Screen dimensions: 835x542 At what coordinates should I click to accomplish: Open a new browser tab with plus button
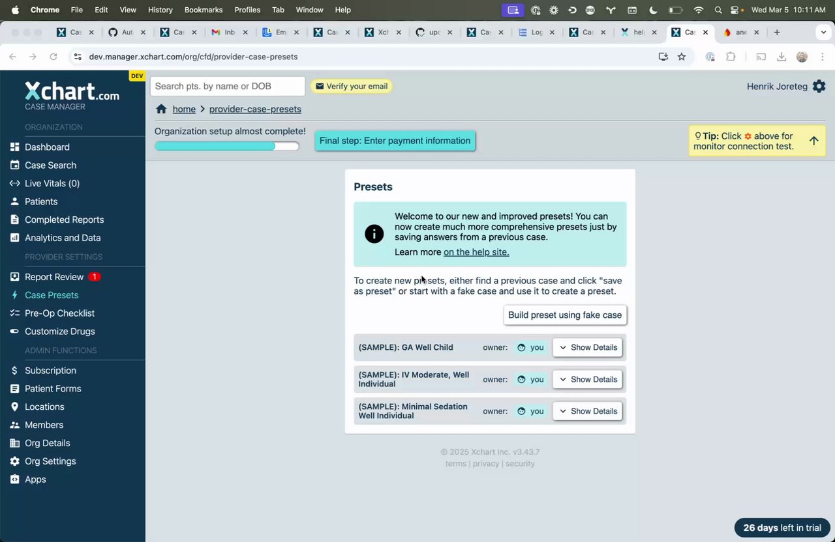[x=776, y=33]
